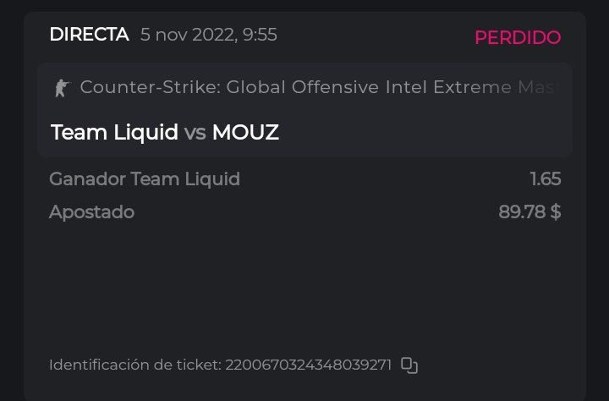
Task: Click the 1.65 odds value
Action: [x=545, y=179]
